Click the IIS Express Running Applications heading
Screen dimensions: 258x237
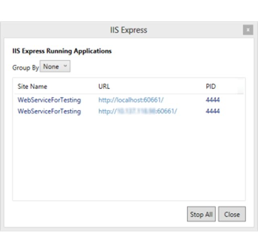pyautogui.click(x=62, y=51)
